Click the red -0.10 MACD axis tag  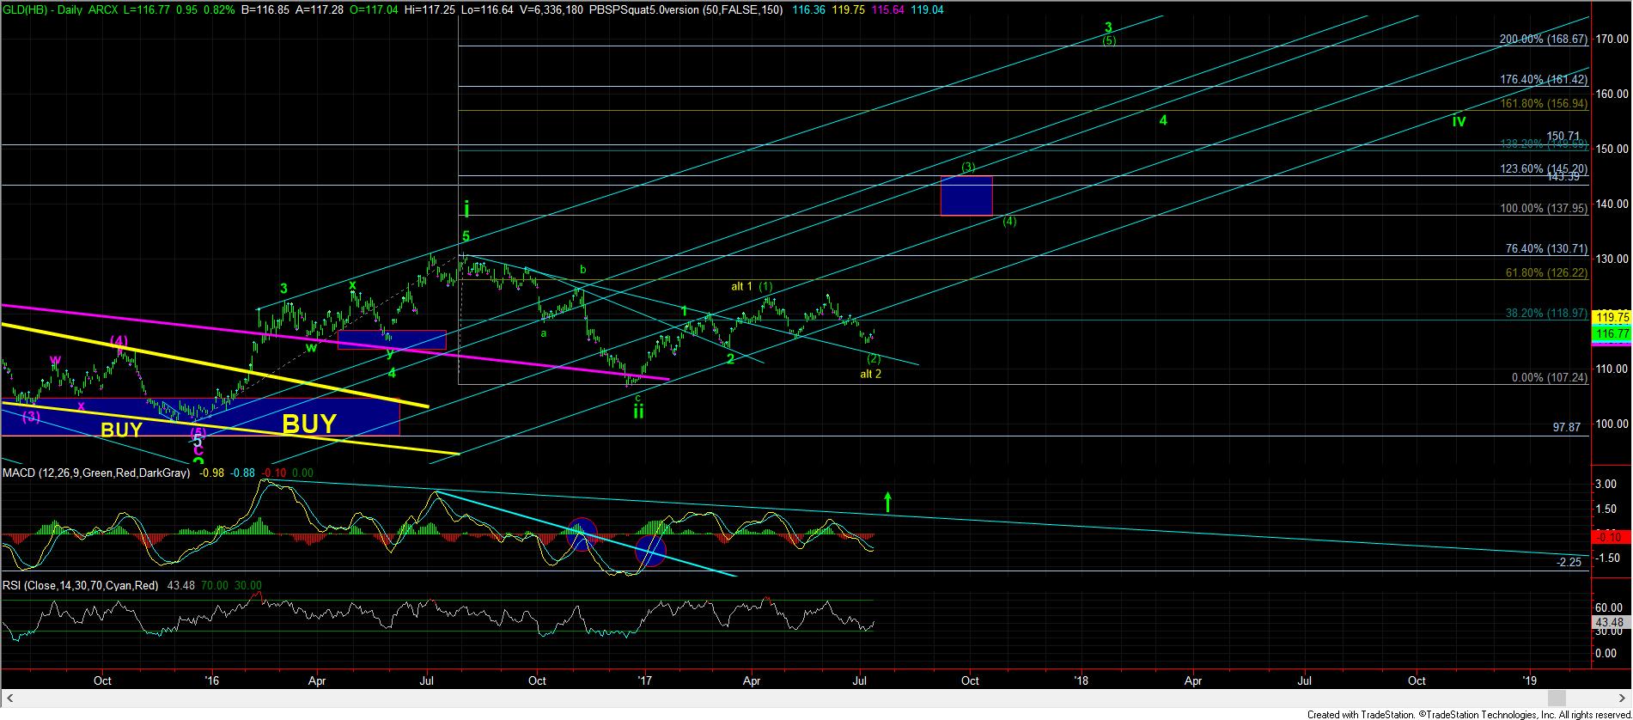[1612, 537]
